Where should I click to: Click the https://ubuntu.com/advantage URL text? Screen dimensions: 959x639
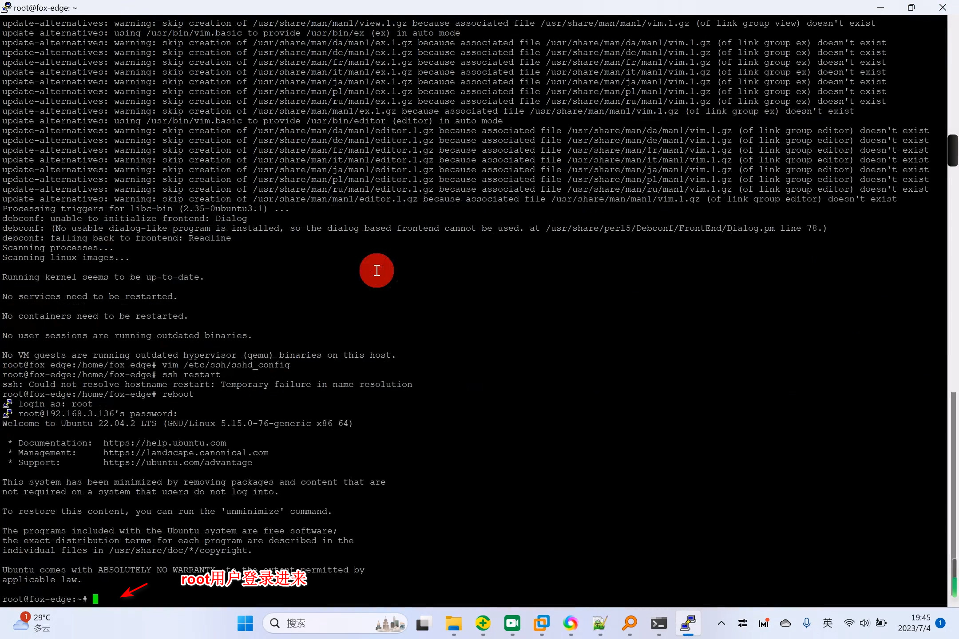[178, 462]
